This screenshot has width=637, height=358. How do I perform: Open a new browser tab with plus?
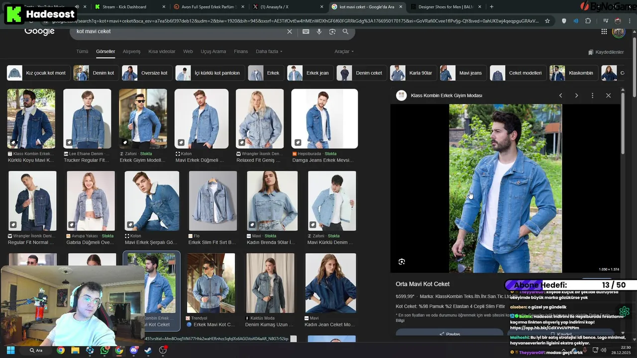pyautogui.click(x=492, y=6)
